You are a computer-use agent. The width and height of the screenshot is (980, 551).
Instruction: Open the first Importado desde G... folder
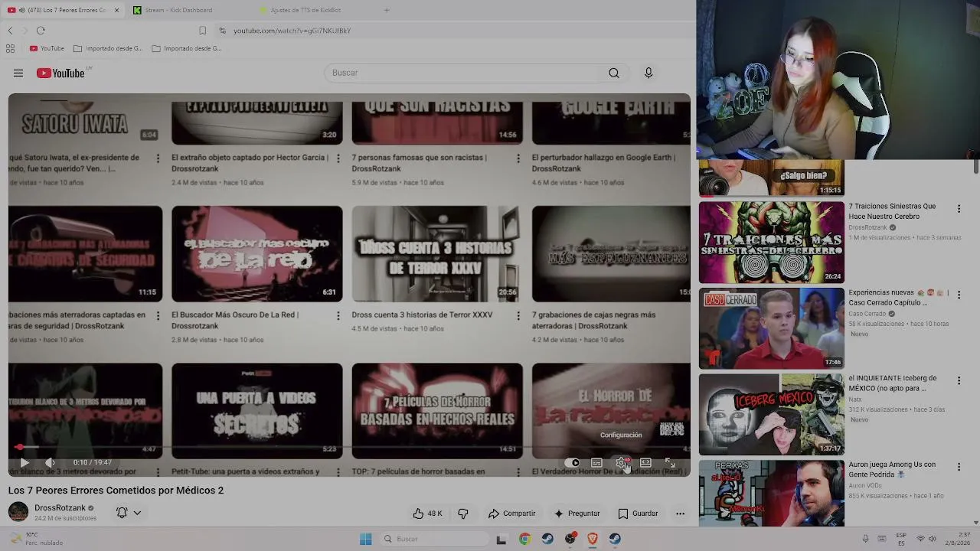108,48
